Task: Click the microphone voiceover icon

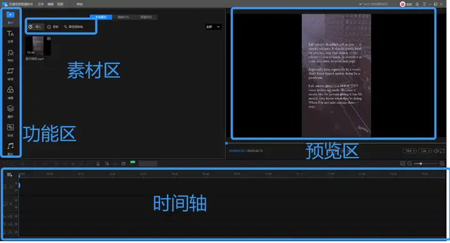Action: tap(98, 163)
